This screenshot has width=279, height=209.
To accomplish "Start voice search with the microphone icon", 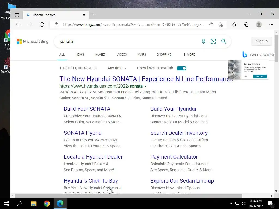I will tap(203, 41).
